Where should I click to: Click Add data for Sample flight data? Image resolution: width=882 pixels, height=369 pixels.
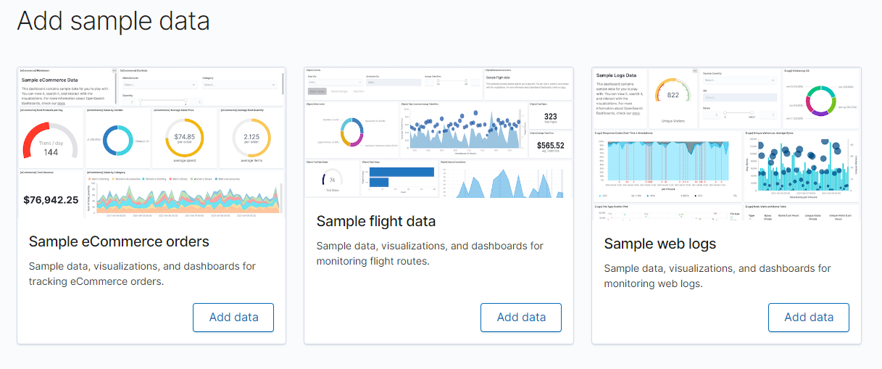pyautogui.click(x=521, y=318)
